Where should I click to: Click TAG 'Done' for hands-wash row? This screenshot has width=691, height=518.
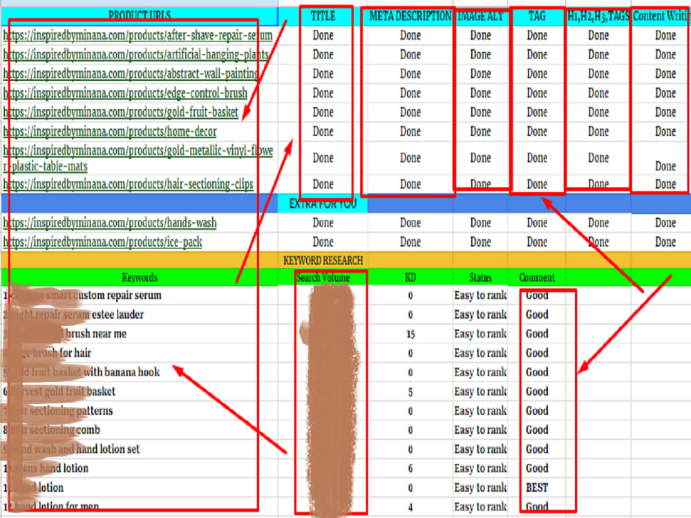(537, 223)
